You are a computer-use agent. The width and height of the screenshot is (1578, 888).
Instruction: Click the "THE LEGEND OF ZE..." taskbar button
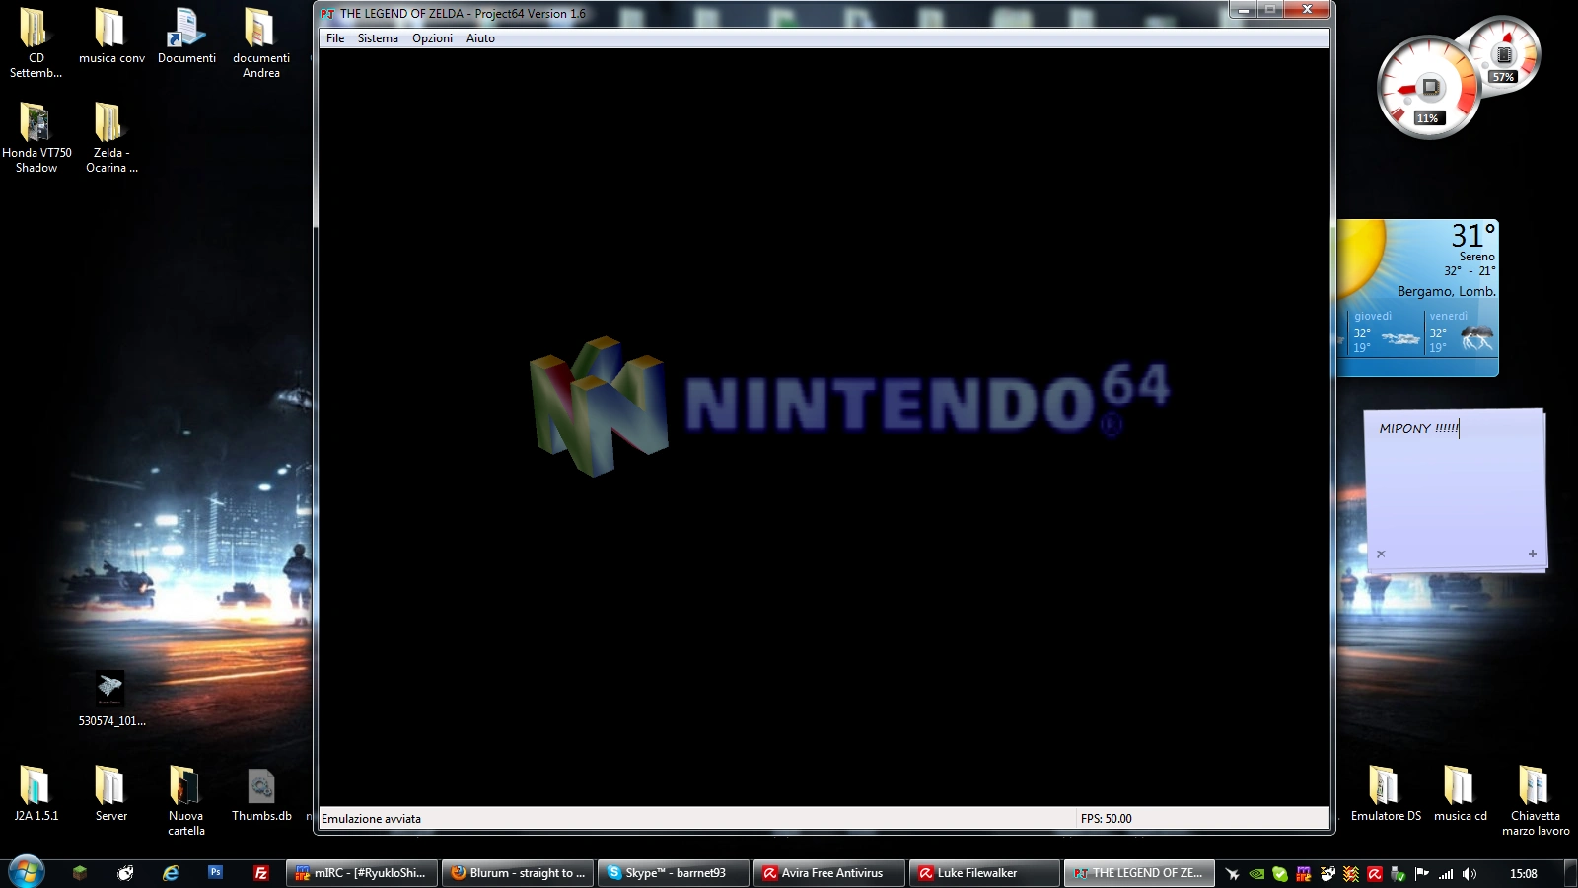coord(1140,873)
